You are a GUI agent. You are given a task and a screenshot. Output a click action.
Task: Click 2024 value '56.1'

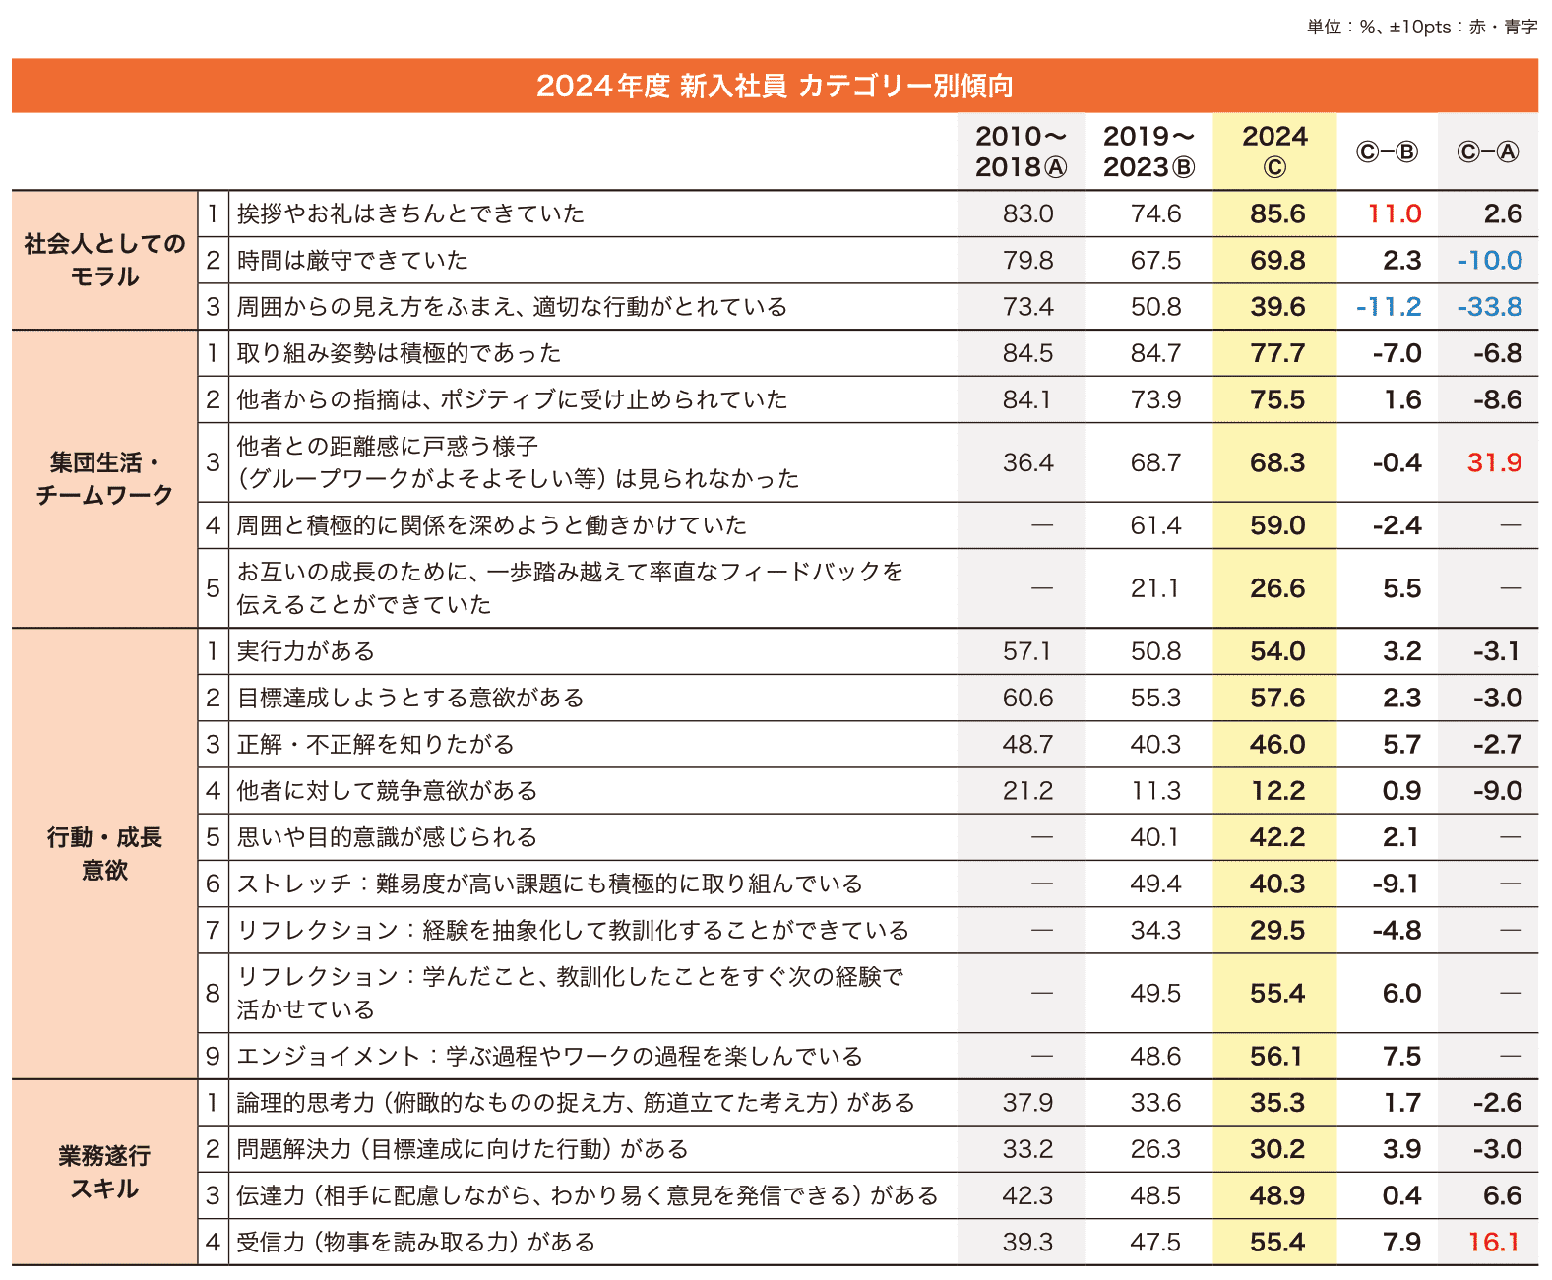[1276, 1056]
